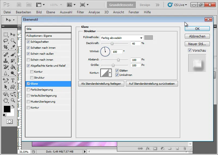Uncheck the Schlagschatten style
The height and width of the screenshot is (155, 218).
click(x=28, y=42)
